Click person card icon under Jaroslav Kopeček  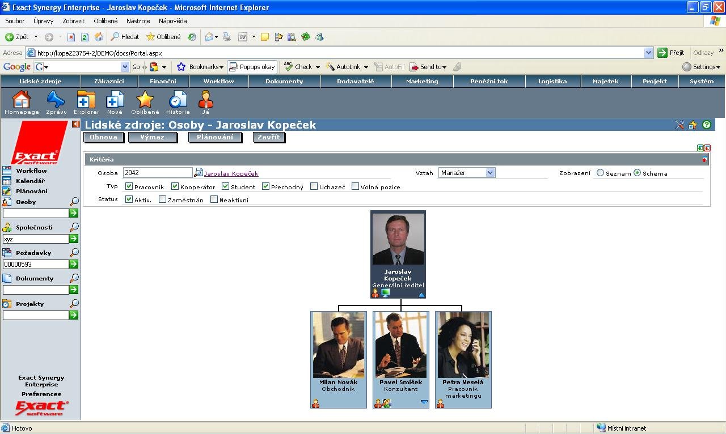click(x=375, y=293)
